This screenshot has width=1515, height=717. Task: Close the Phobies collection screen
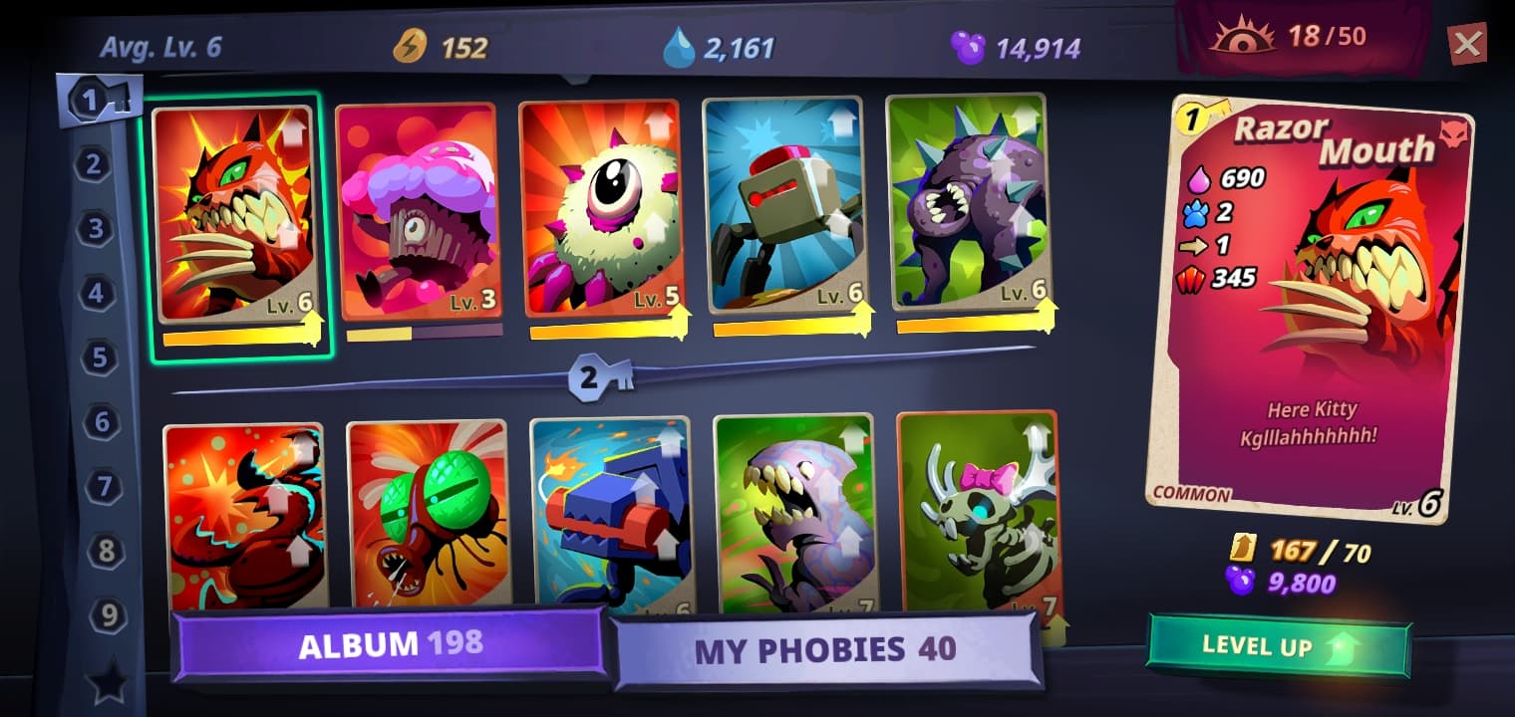point(1467,44)
